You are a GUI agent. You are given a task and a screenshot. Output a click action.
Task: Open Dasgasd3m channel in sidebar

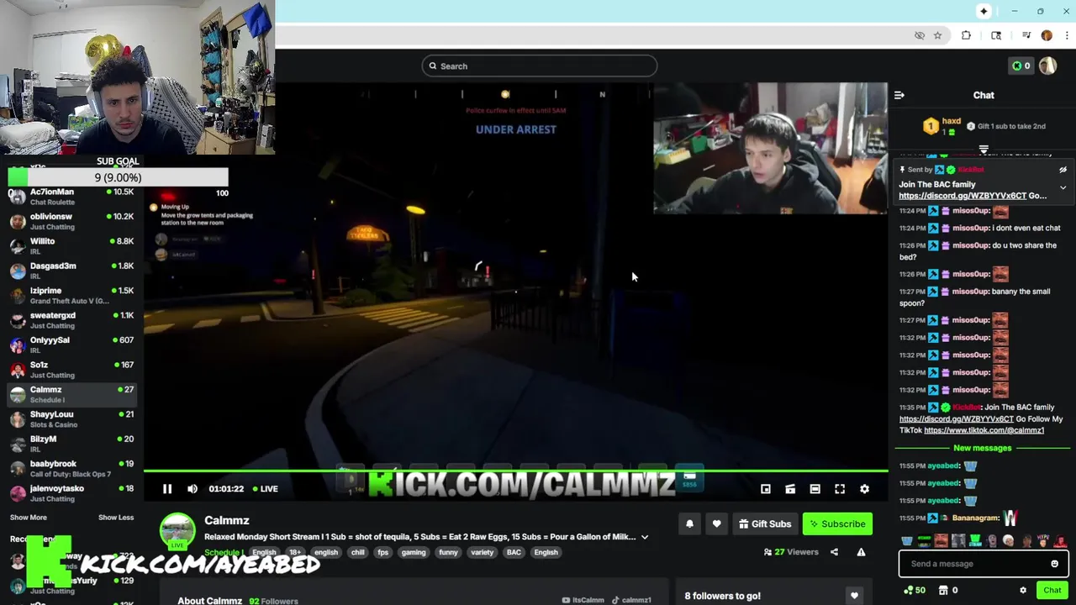point(71,271)
